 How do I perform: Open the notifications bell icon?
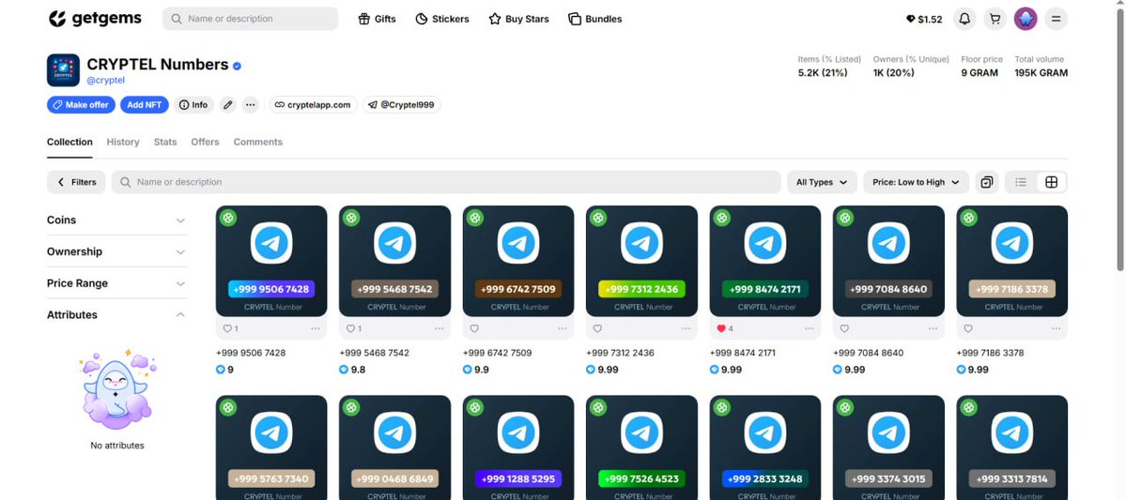tap(964, 19)
